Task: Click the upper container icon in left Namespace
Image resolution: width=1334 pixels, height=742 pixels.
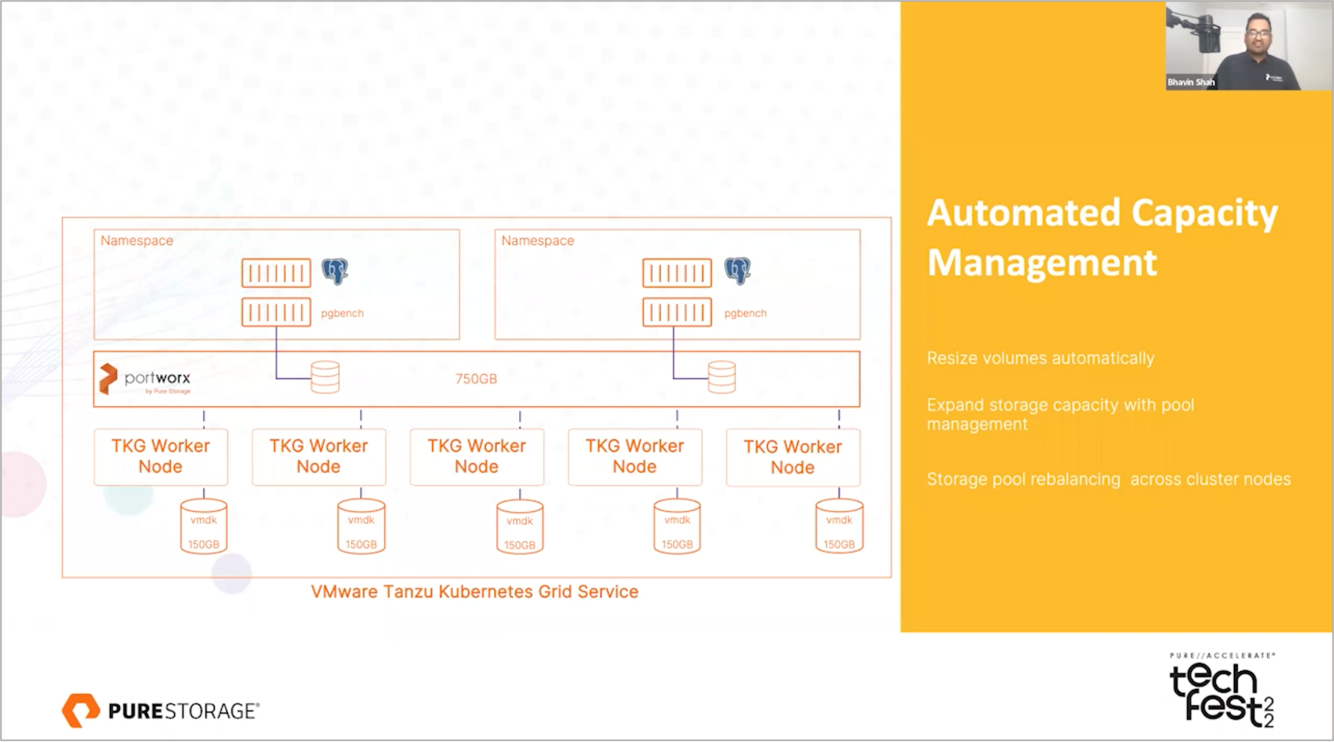Action: click(x=277, y=272)
